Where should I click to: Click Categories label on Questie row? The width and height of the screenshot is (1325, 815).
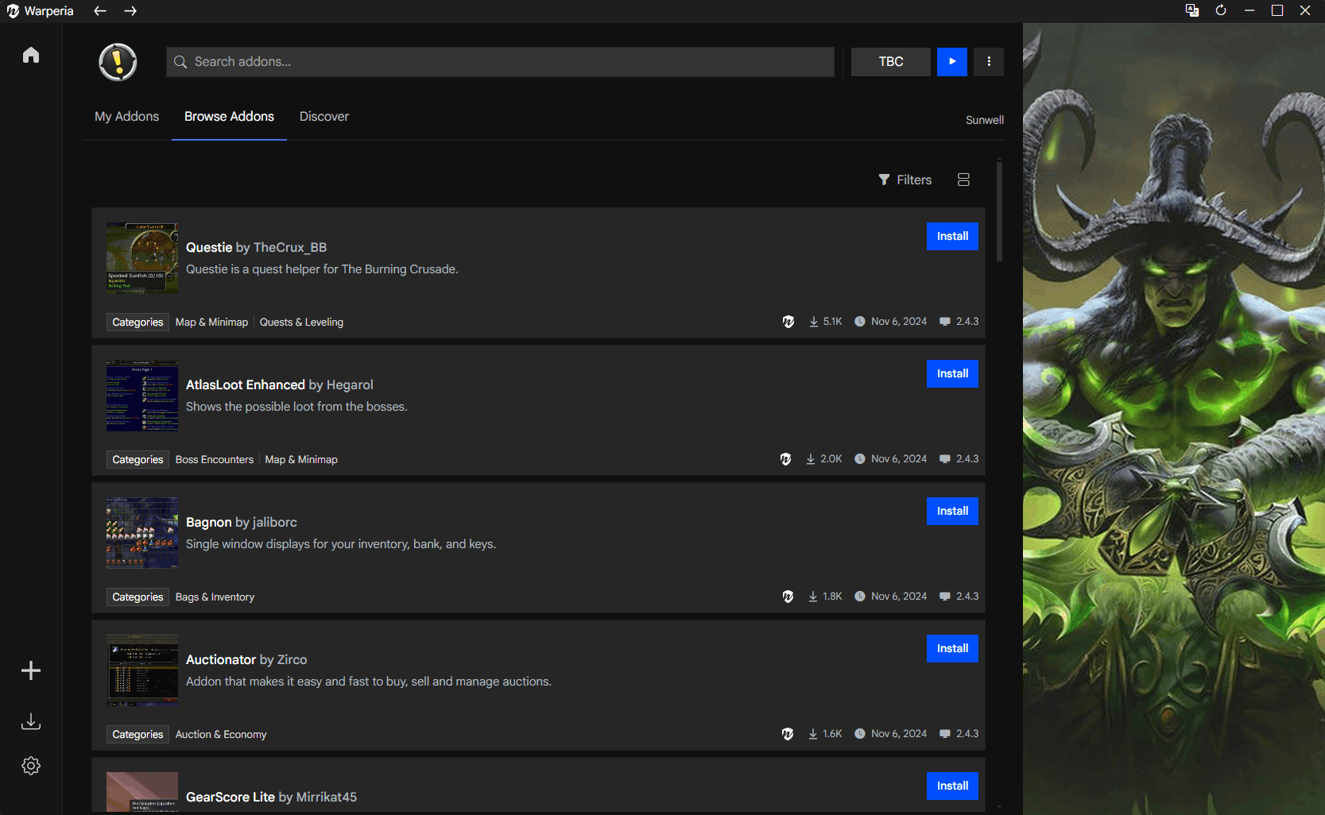[138, 323]
